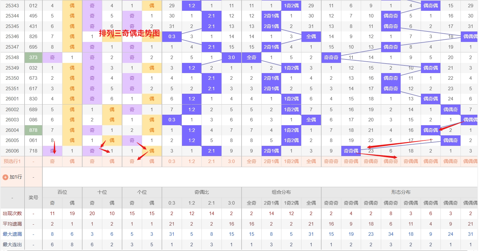Click green highlighted number 373 in issue 25348

tap(33, 58)
